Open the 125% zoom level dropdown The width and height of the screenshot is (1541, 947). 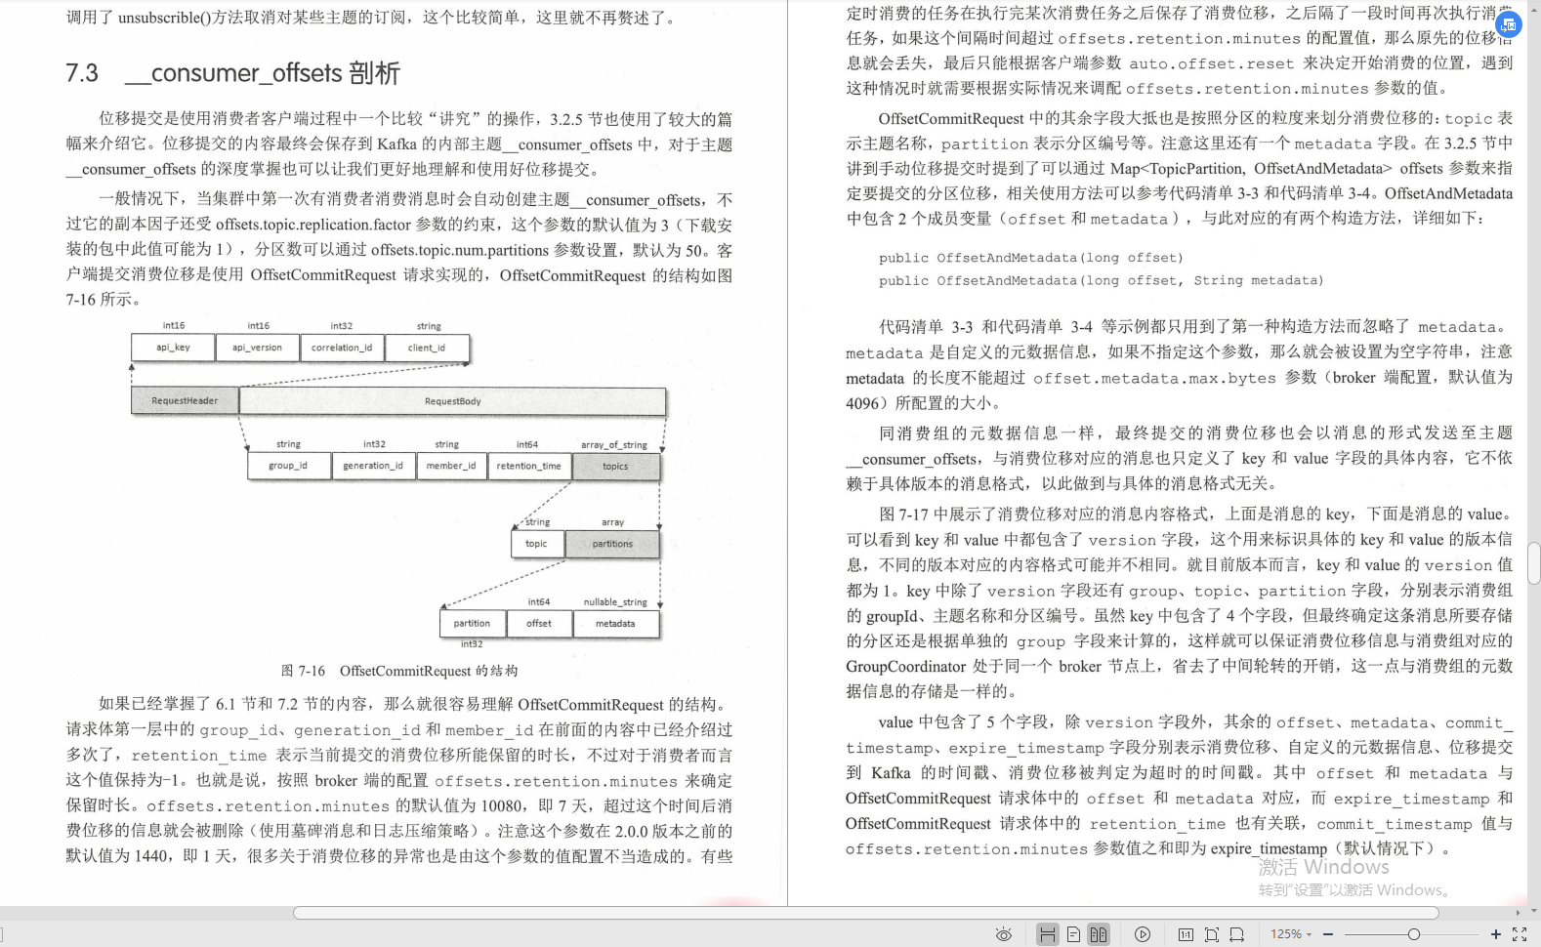[1291, 934]
